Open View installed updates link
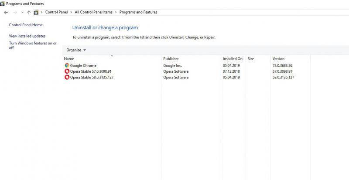 click(x=27, y=36)
